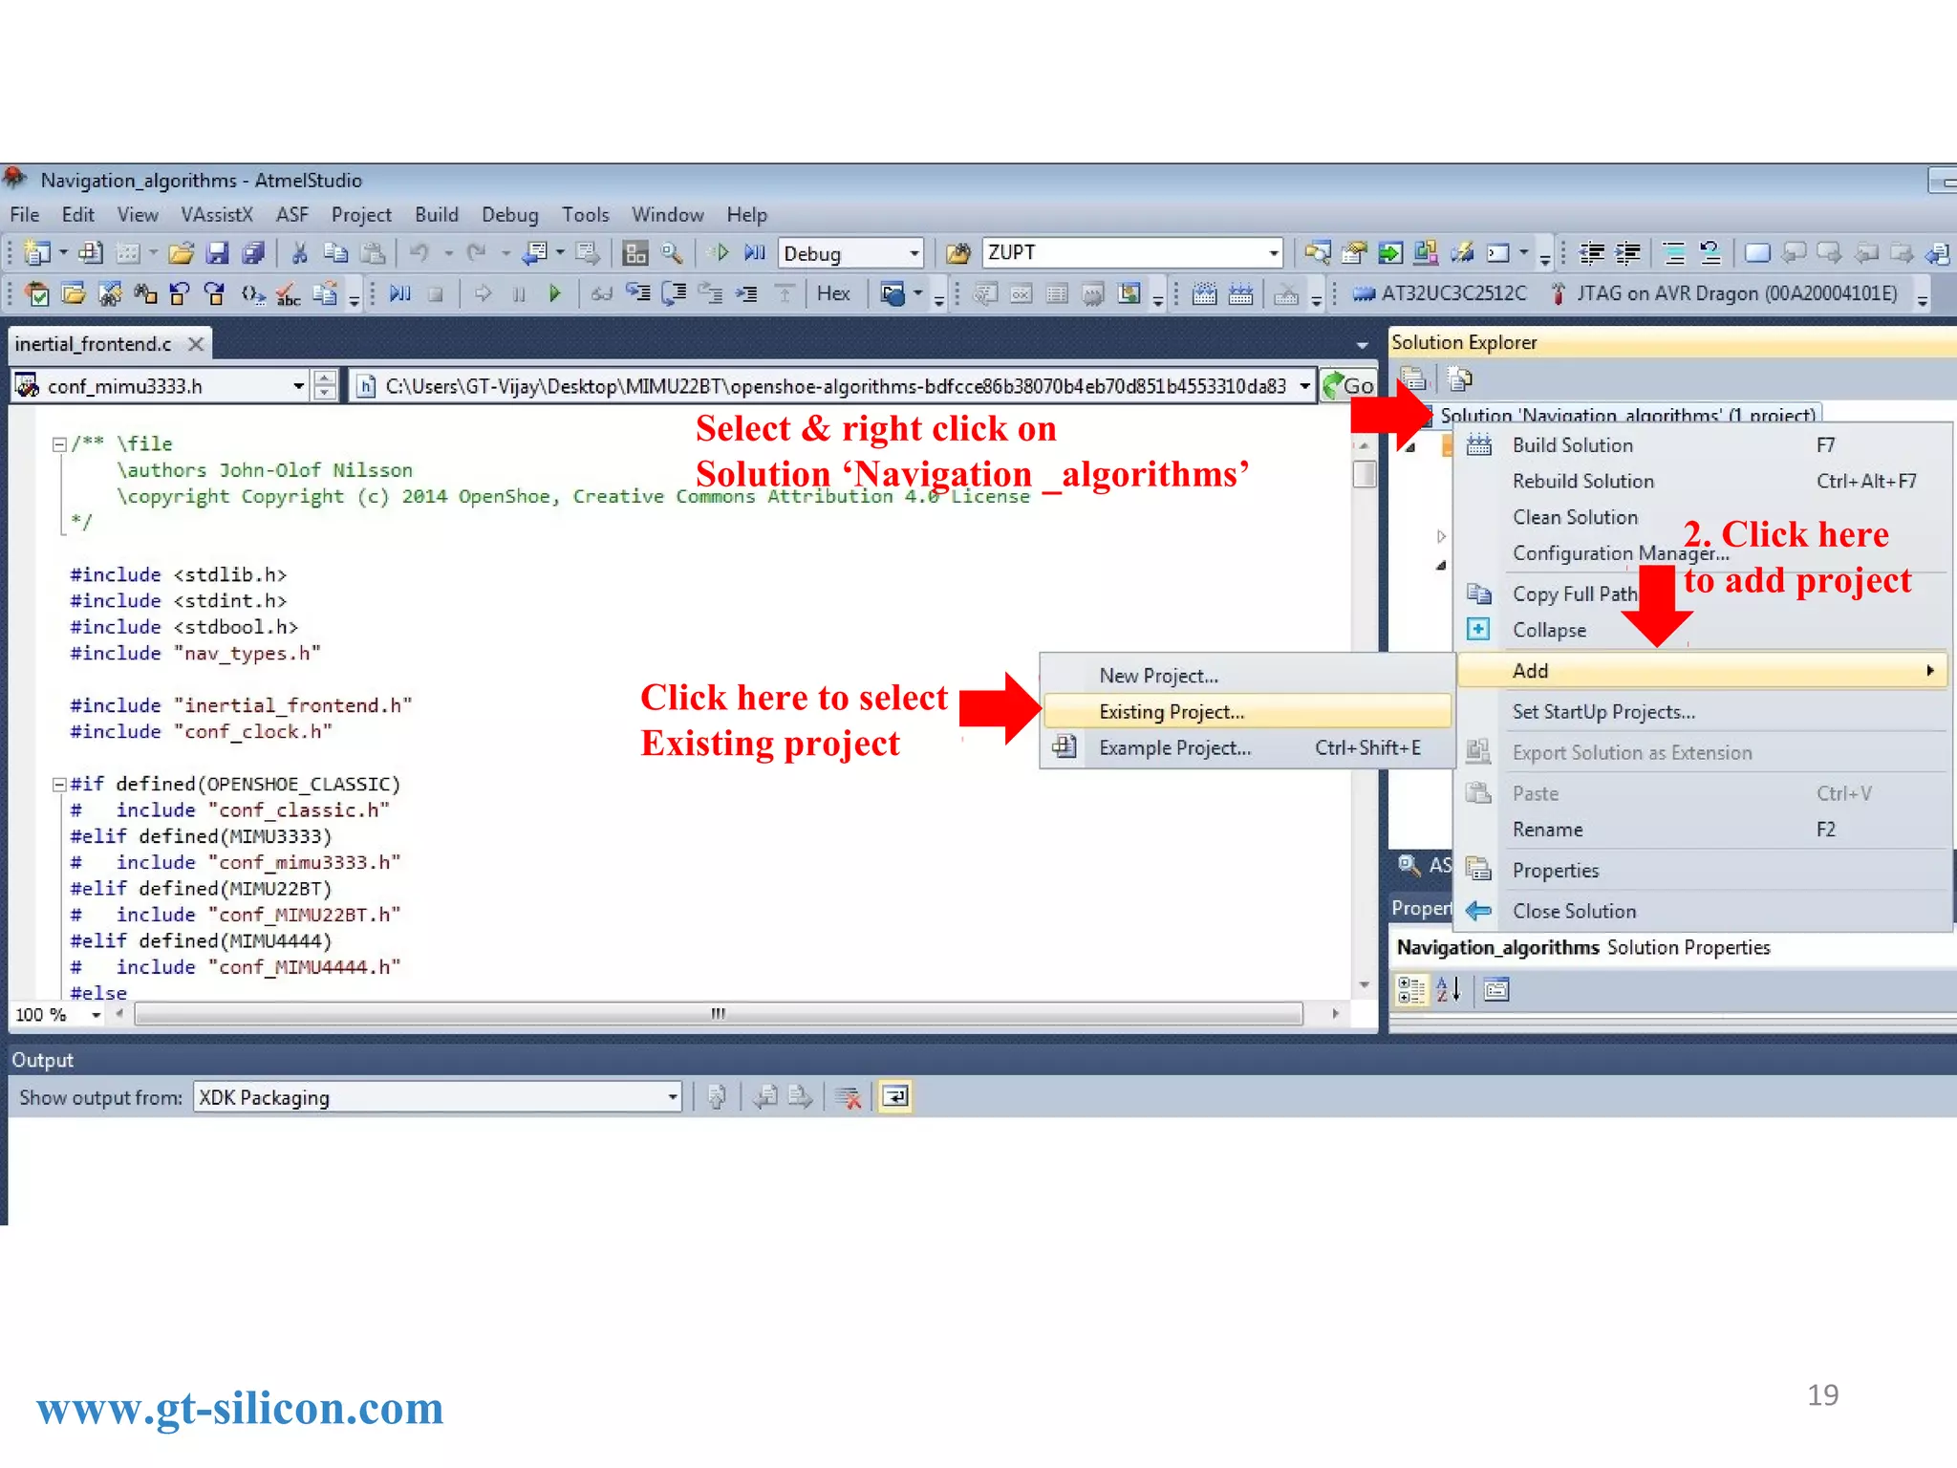Toggle Word Wrap in Output panel
This screenshot has width=1957, height=1468.
click(x=895, y=1097)
